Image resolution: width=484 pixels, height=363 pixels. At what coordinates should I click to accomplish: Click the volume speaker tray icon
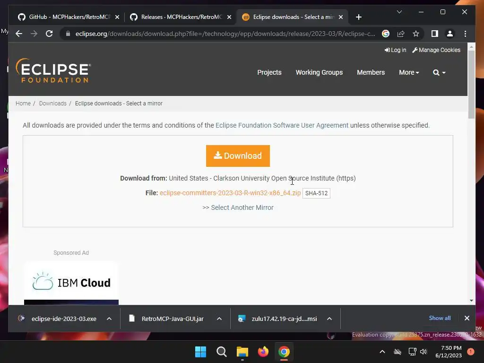coord(423,352)
